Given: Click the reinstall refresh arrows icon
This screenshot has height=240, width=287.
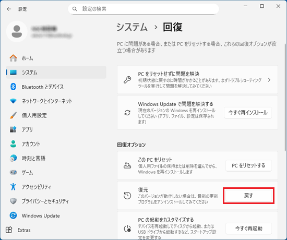Looking at the screenshot, I should click(x=127, y=113).
